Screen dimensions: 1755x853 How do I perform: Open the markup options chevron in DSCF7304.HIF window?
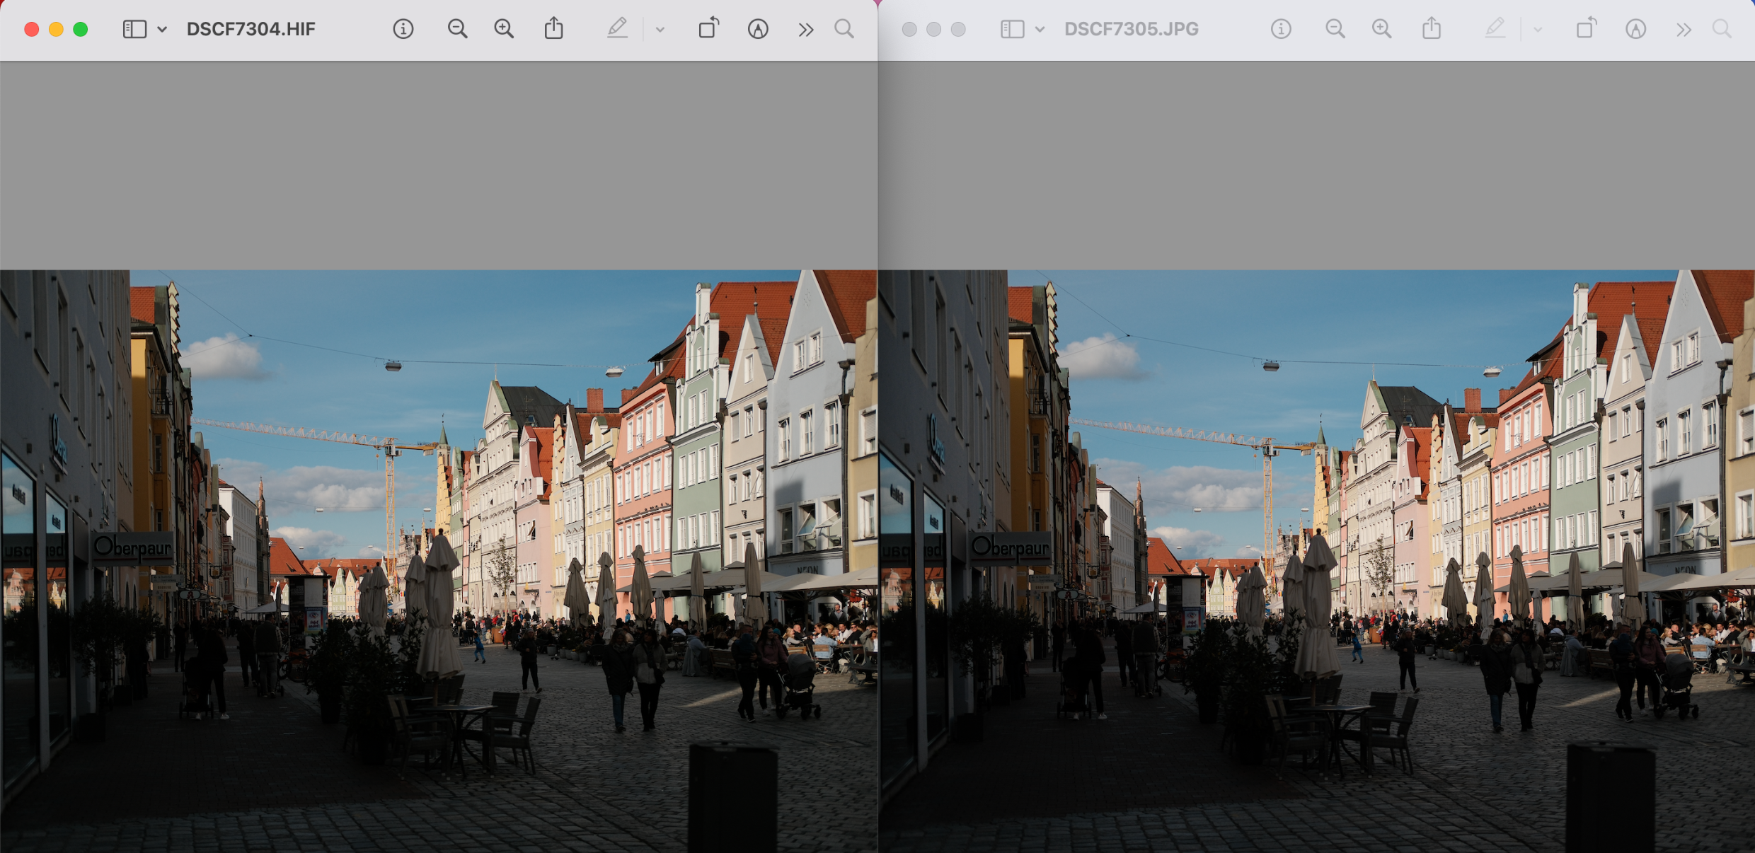pyautogui.click(x=659, y=28)
